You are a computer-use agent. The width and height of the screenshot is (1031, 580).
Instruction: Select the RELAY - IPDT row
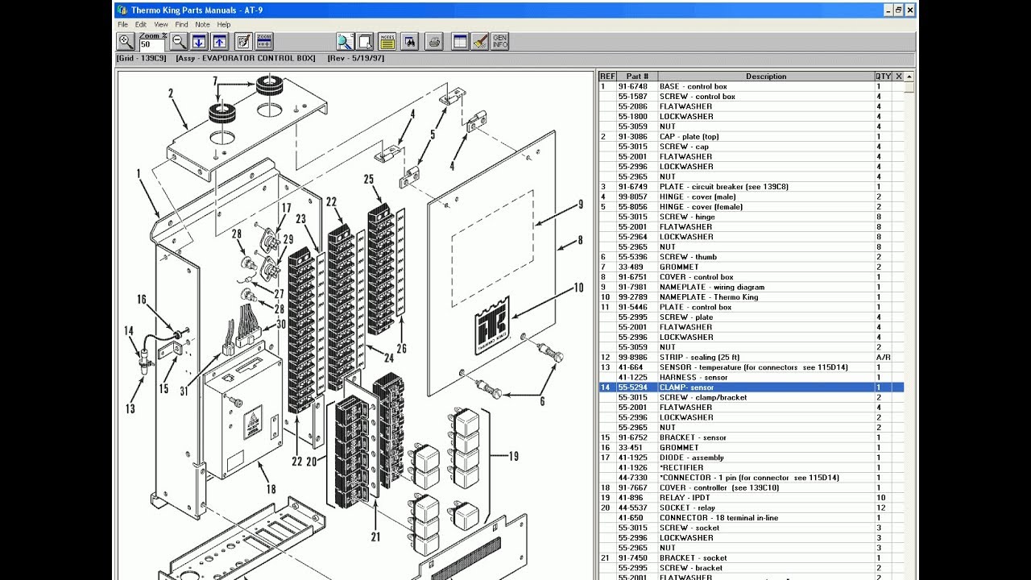[x=752, y=498]
